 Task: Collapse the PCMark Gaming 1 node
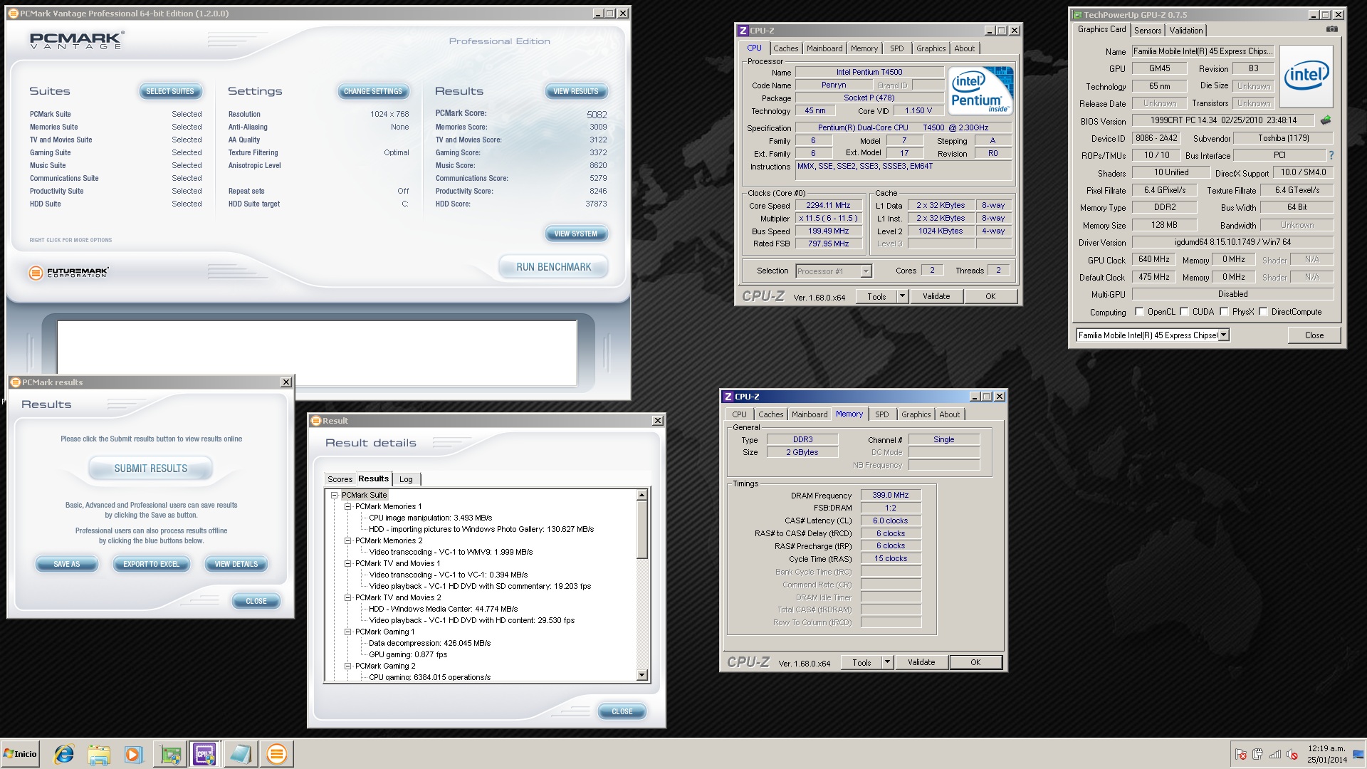coord(348,632)
